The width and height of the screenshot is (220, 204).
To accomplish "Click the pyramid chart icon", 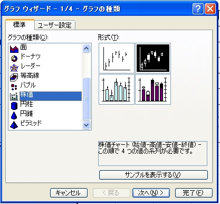I will [x=14, y=125].
